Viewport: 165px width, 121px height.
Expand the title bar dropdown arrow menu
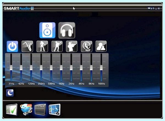point(149,8)
